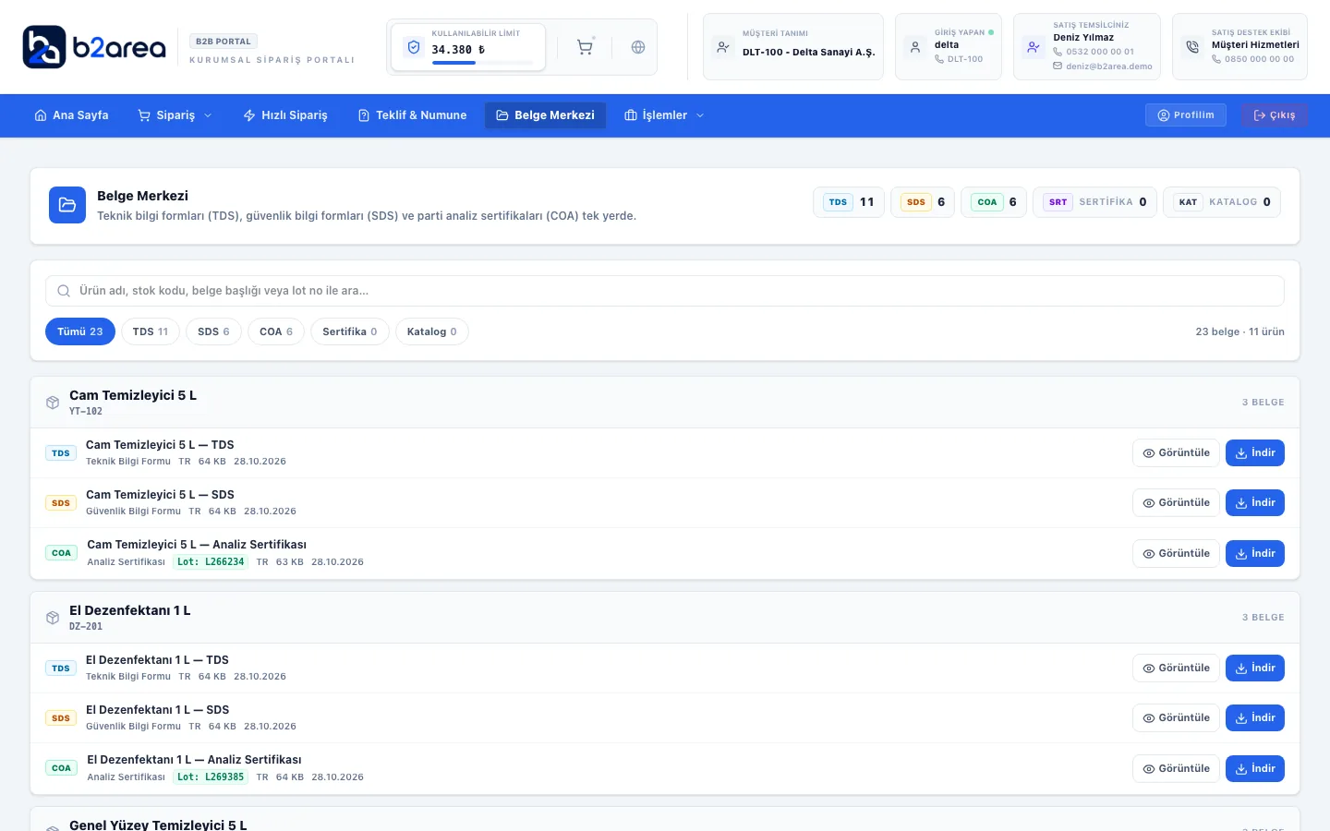Screen dimensions: 1330x831
Task: Filter by the Katalog 0 chip
Action: click(x=432, y=331)
